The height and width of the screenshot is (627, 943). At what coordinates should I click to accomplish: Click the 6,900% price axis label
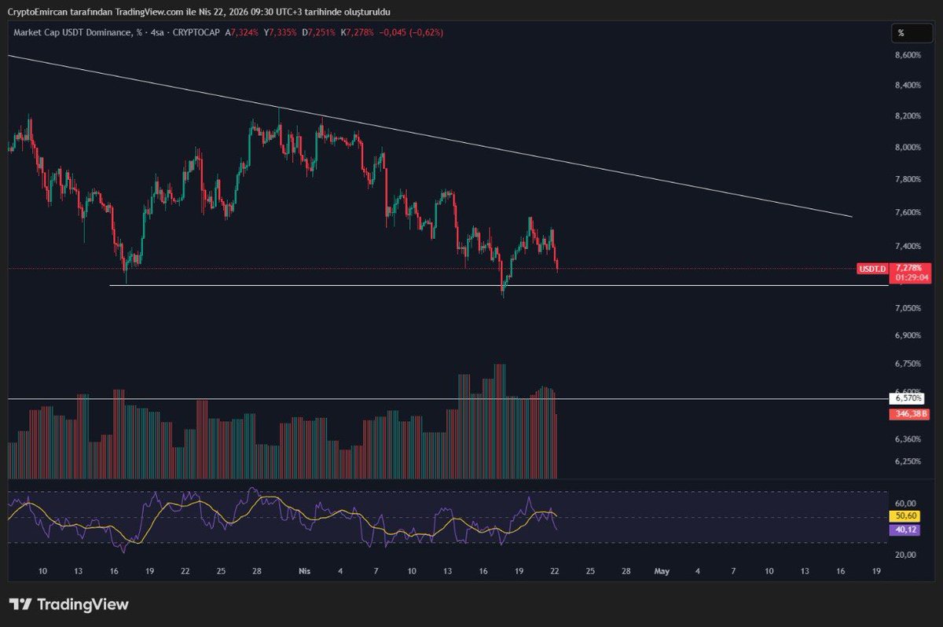pyautogui.click(x=907, y=335)
